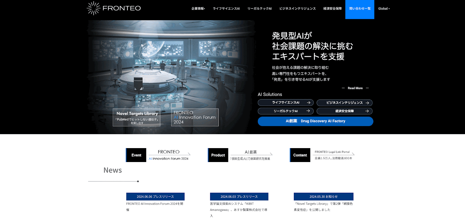Select ライフサイエンスAI under AI Solutions
Screen dimensions: 465x220
(x=286, y=103)
